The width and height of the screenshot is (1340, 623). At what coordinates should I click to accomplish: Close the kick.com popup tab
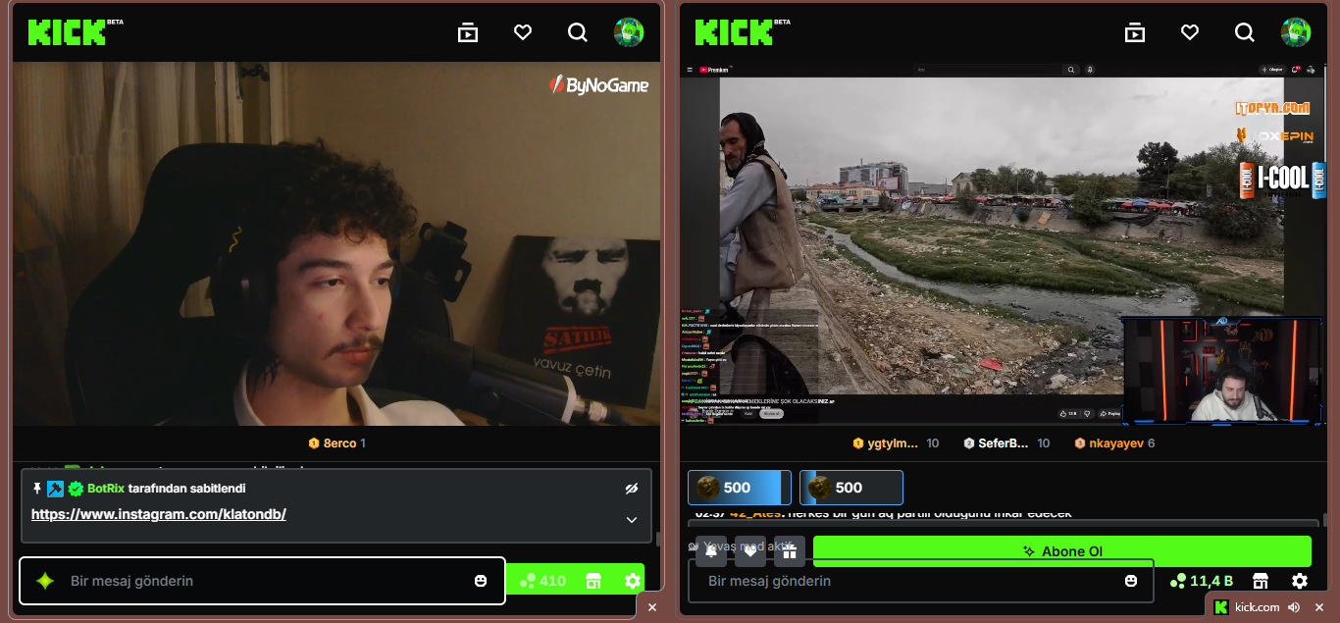1319,607
